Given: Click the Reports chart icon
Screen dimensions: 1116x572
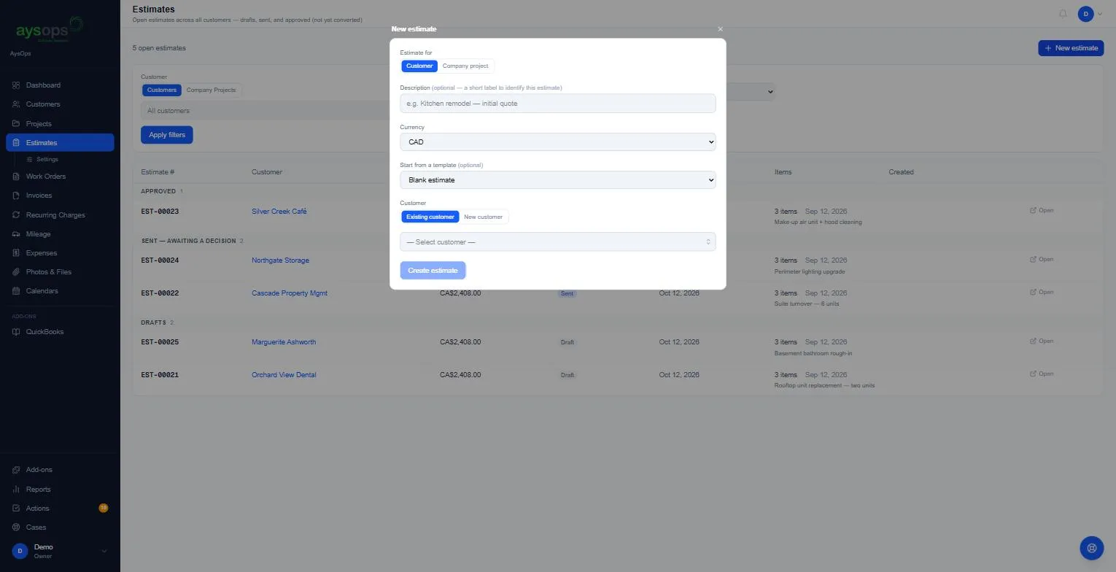Looking at the screenshot, I should pos(16,490).
